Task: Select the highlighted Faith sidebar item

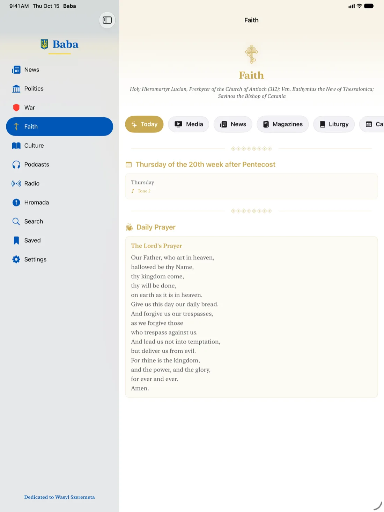Action: coord(60,126)
